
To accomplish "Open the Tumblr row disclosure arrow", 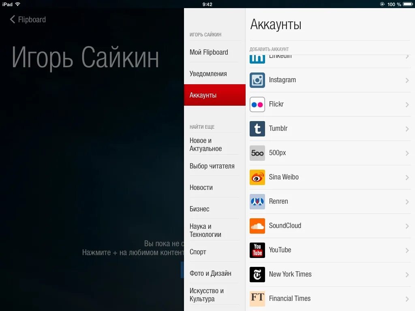I will pyautogui.click(x=407, y=128).
